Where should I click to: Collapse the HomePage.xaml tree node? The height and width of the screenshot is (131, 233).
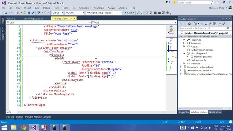(184, 53)
